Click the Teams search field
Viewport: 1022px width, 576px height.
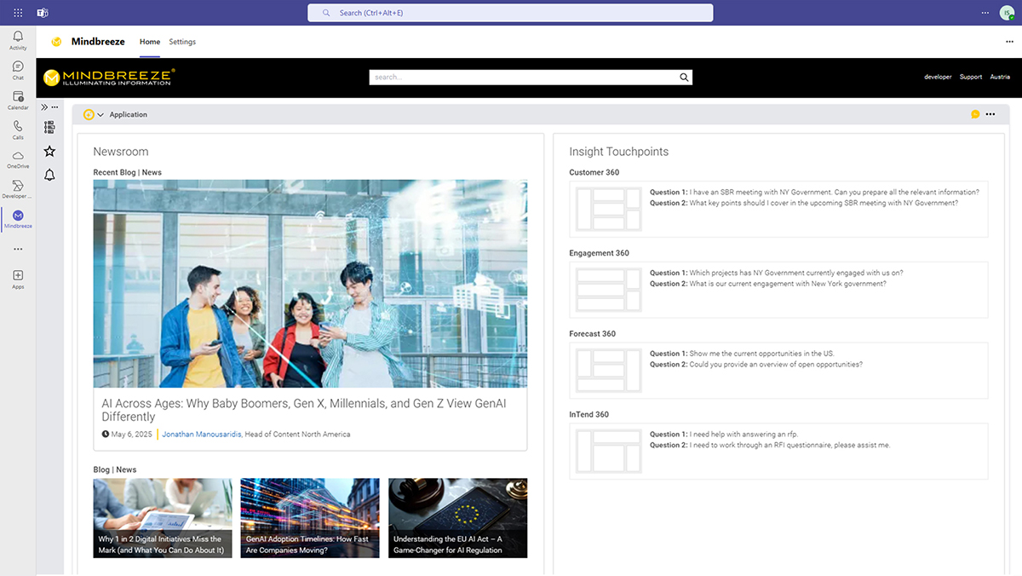(x=510, y=13)
